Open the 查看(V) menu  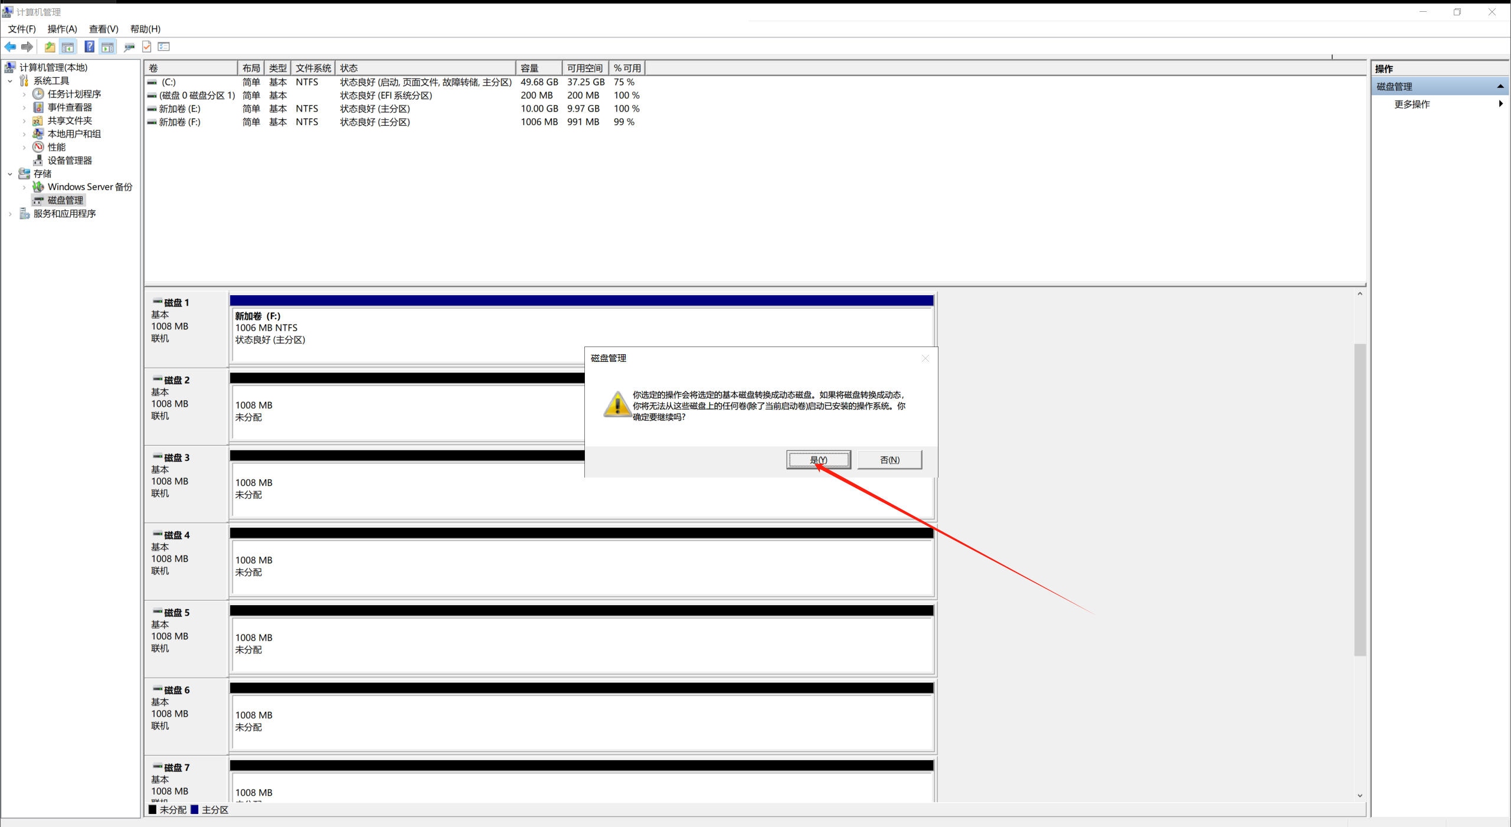coord(103,29)
